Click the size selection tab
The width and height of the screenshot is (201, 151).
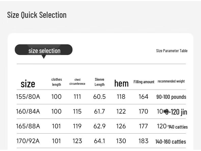(x=44, y=50)
